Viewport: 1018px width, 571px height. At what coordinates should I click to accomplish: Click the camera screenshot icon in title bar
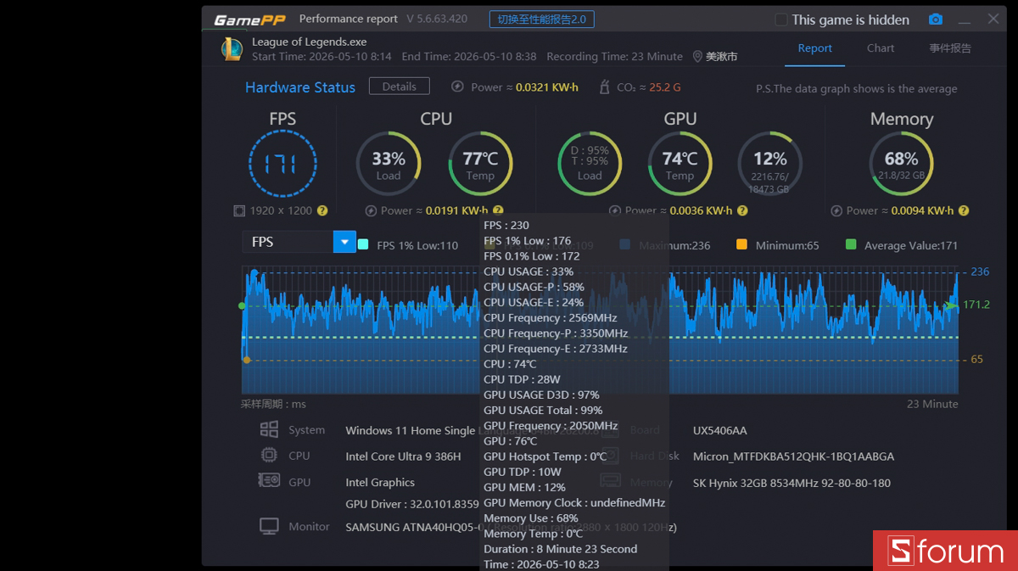tap(935, 19)
